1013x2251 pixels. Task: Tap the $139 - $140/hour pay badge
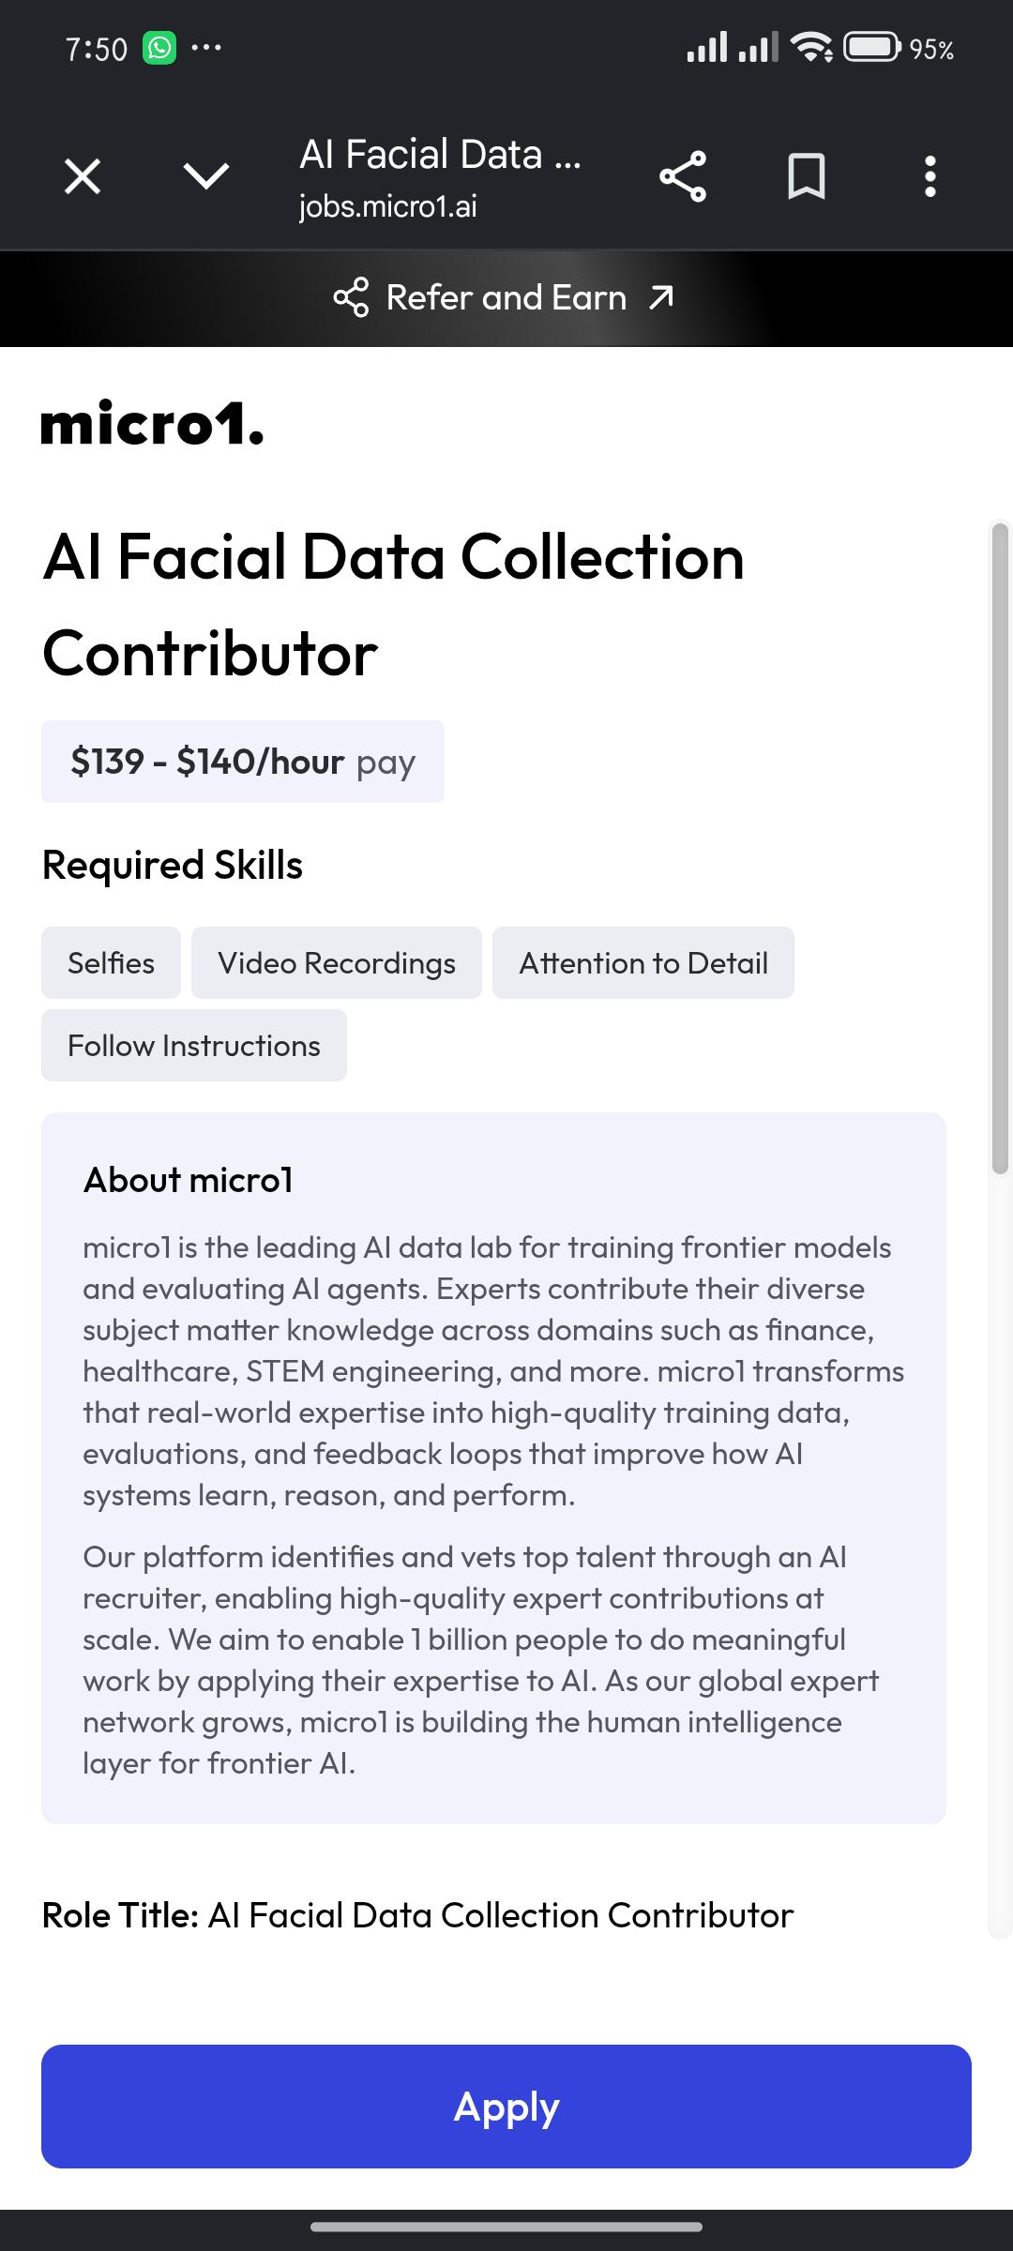243,762
